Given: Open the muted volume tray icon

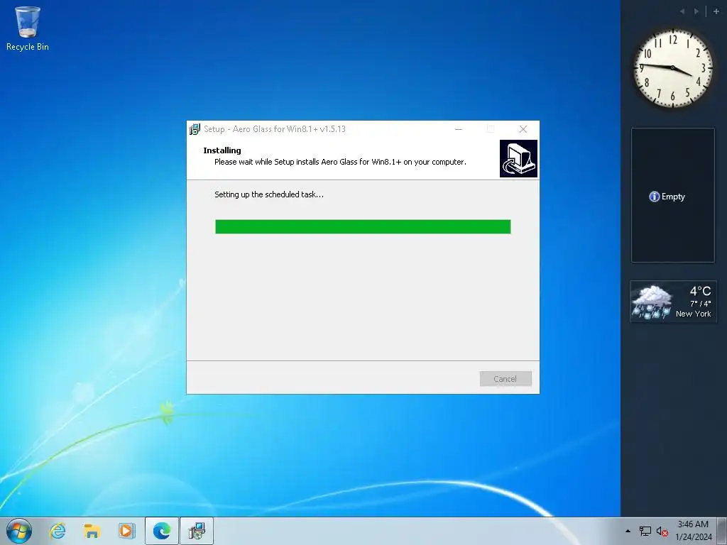Looking at the screenshot, I should (662, 531).
